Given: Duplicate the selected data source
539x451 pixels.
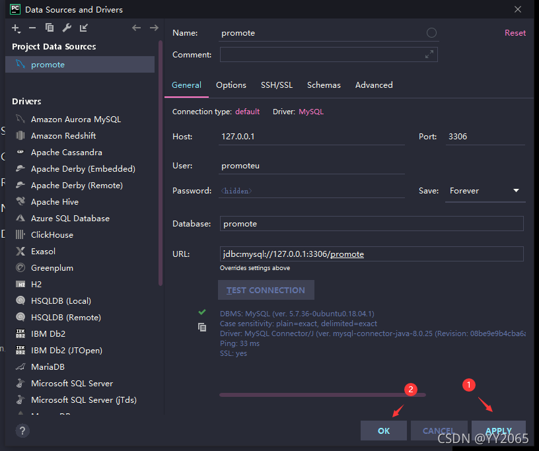Looking at the screenshot, I should click(x=50, y=28).
